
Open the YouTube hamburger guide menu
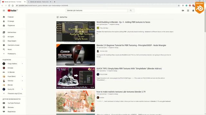point(4,11)
